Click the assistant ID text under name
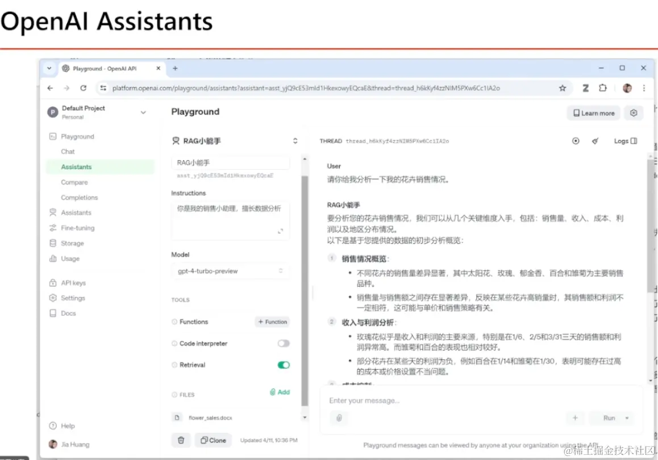Viewport: 658px width, 460px height. pos(225,175)
